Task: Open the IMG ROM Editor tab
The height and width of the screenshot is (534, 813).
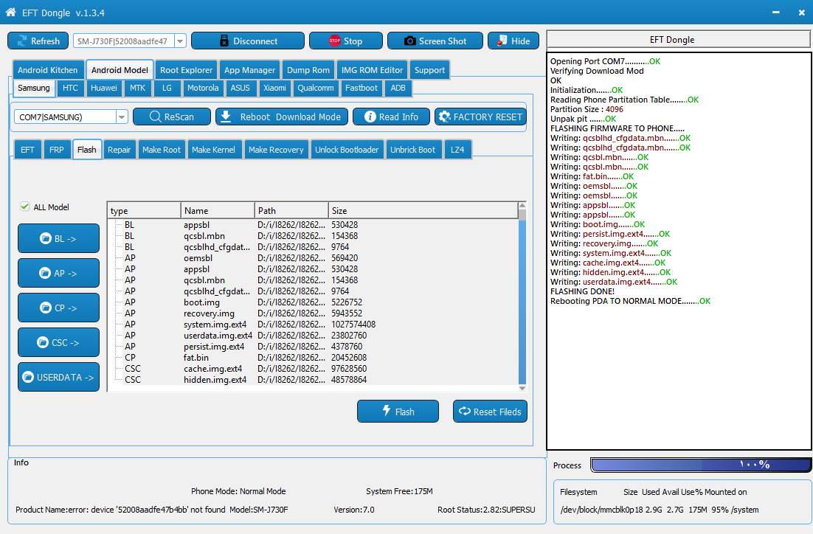Action: [372, 70]
